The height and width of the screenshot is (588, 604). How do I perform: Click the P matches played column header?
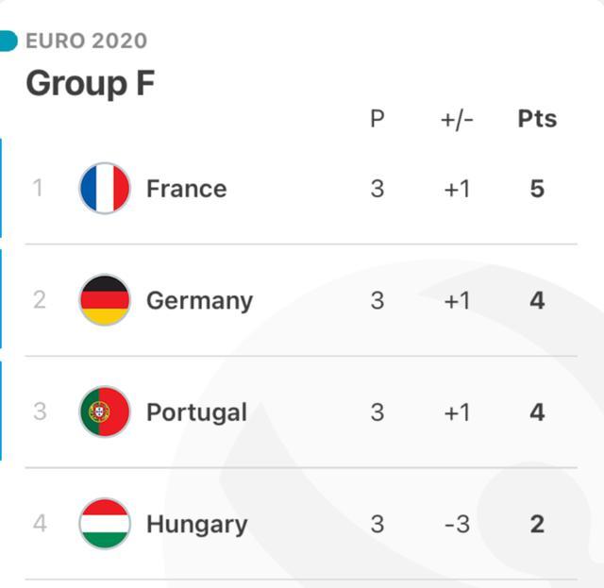coord(377,119)
